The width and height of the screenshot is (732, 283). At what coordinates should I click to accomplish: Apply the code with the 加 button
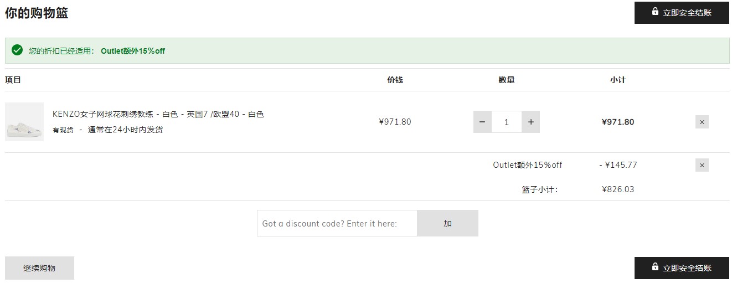447,223
